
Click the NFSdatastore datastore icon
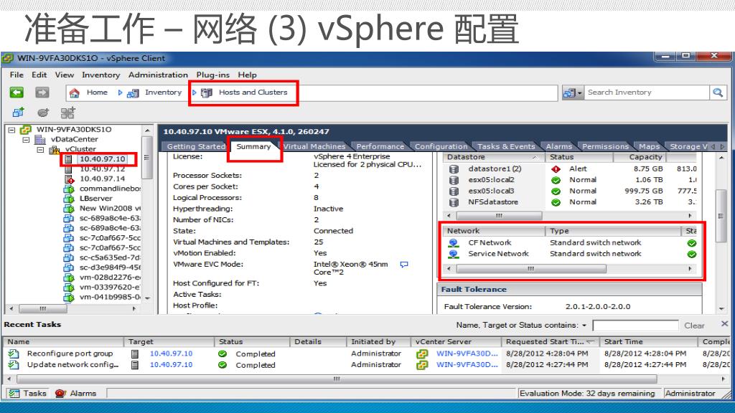coord(454,202)
